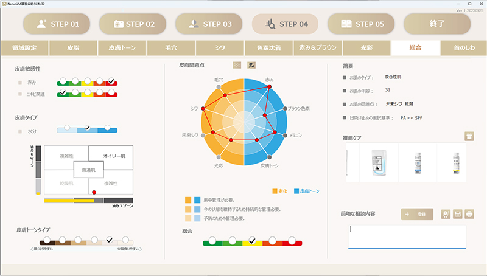Select the last red circle for ニキビ関連
Image resolution: width=487 pixels, height=276 pixels.
(111, 92)
